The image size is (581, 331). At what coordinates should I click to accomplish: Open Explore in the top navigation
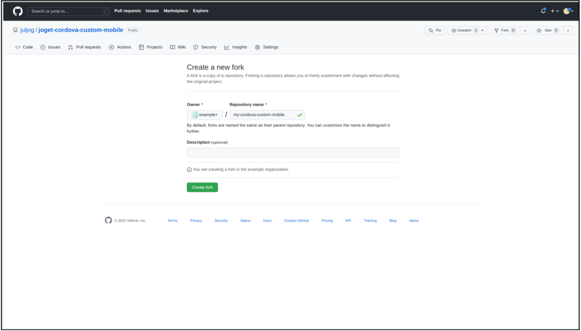tap(201, 11)
